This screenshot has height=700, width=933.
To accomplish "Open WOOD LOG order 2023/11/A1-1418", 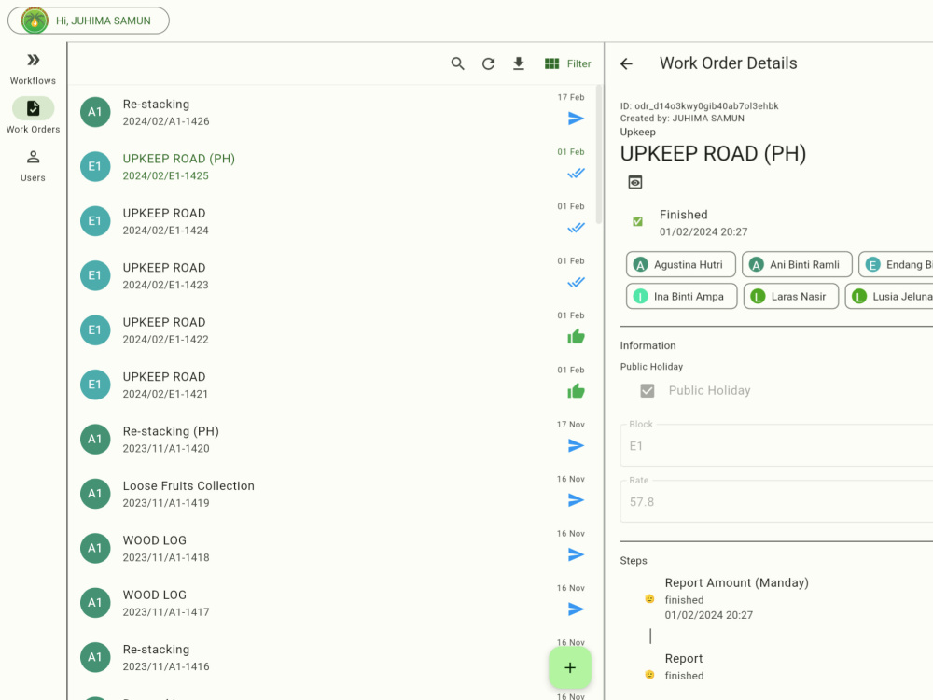I will [333, 548].
